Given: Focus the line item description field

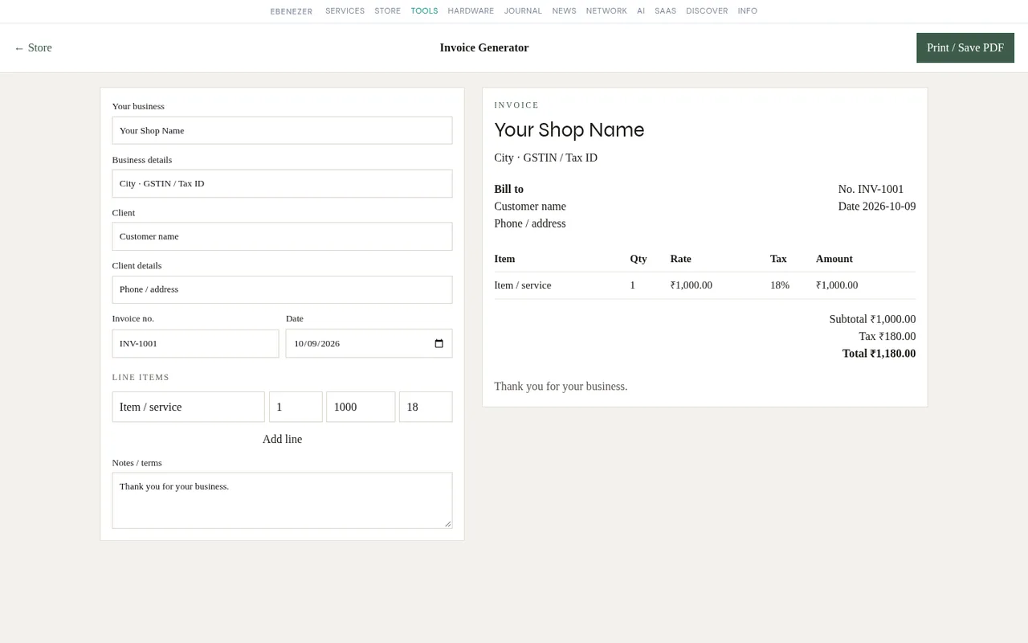Looking at the screenshot, I should [188, 407].
